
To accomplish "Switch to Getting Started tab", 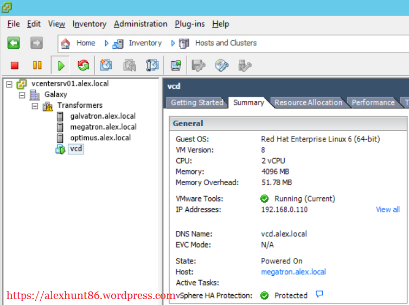I will pos(197,102).
